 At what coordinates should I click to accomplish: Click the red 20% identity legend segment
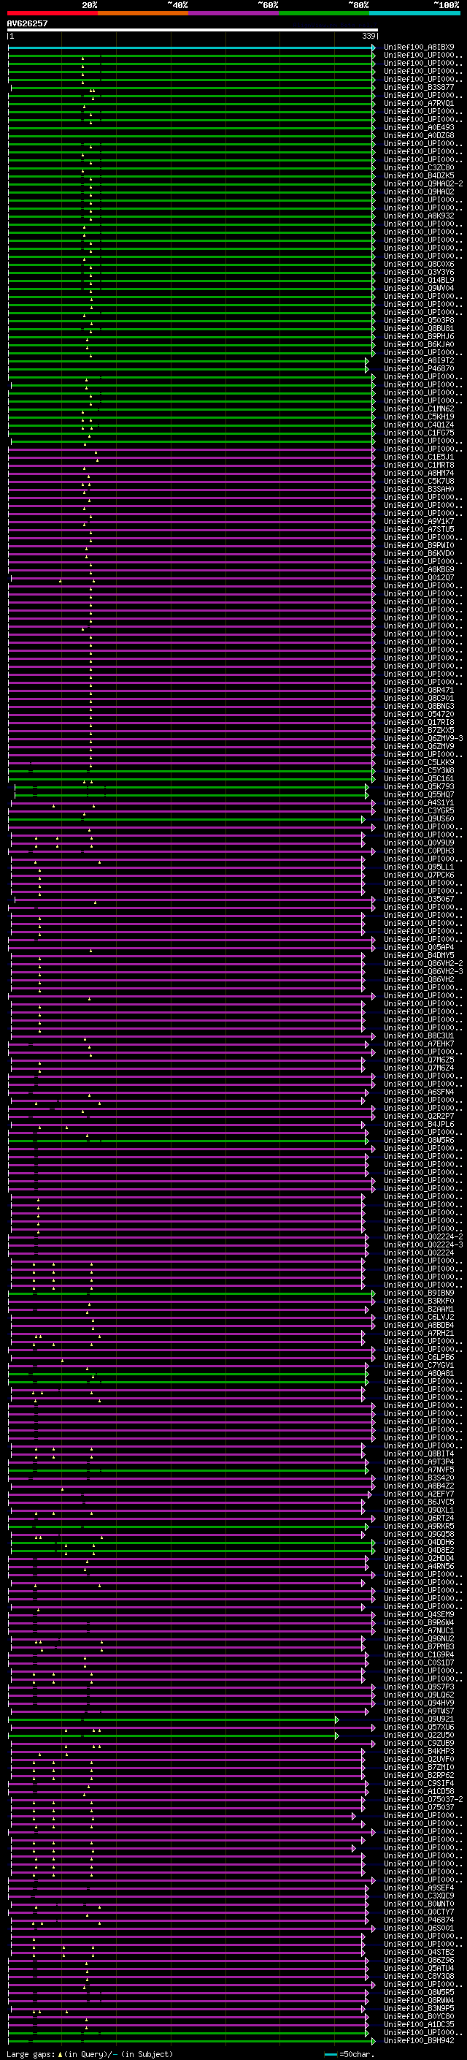click(53, 14)
